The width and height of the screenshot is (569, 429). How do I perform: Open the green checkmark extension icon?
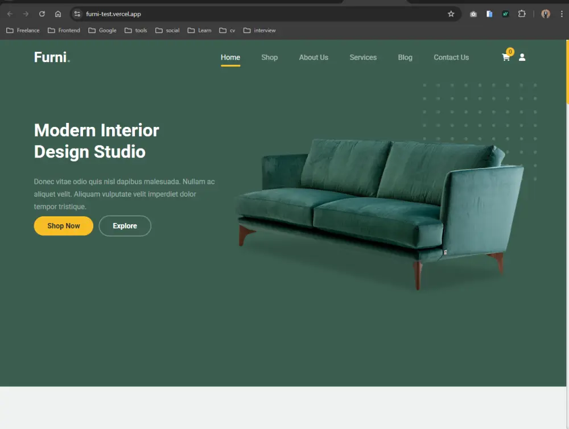tap(505, 14)
